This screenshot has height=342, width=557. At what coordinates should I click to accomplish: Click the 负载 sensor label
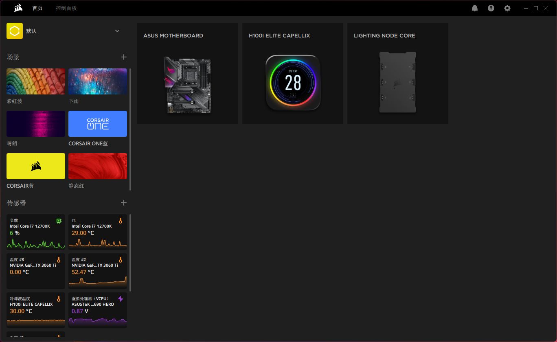click(14, 220)
